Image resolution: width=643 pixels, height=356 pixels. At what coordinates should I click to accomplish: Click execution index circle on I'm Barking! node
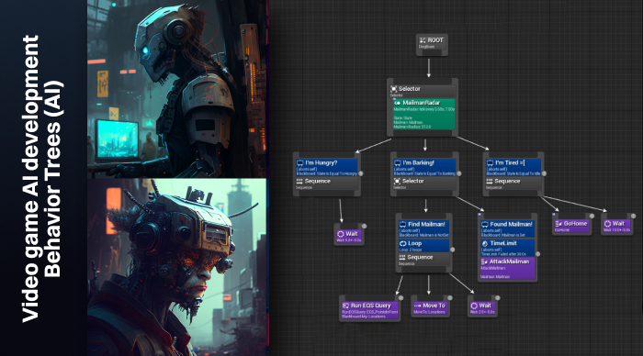click(x=459, y=173)
